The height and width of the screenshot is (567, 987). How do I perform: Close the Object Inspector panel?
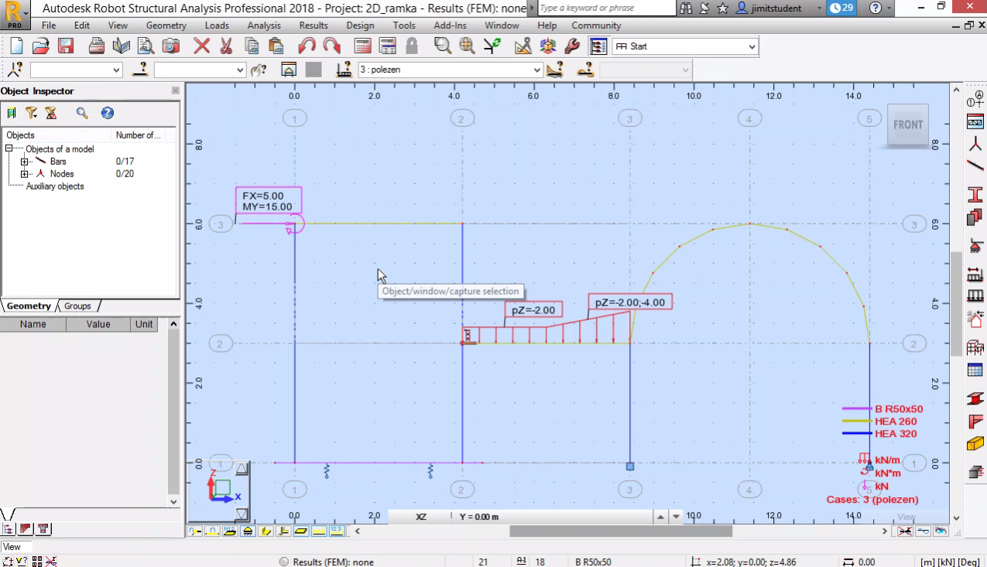click(x=175, y=91)
